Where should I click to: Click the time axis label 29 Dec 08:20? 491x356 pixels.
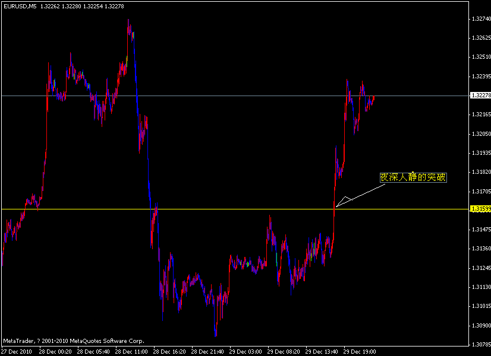tap(284, 352)
